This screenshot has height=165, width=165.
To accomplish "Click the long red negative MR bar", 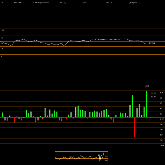I will point(135,127).
